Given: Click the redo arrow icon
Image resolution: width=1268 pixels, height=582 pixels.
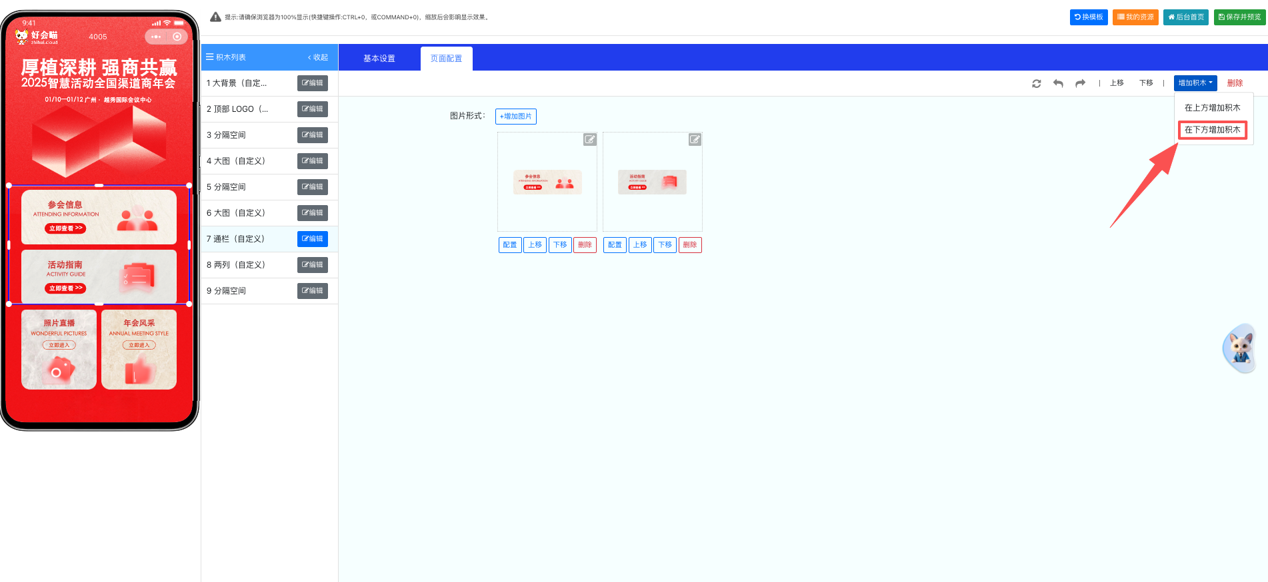Looking at the screenshot, I should click(1080, 83).
